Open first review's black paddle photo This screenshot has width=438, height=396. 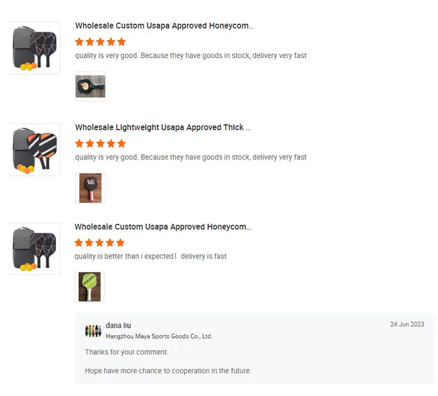(90, 86)
